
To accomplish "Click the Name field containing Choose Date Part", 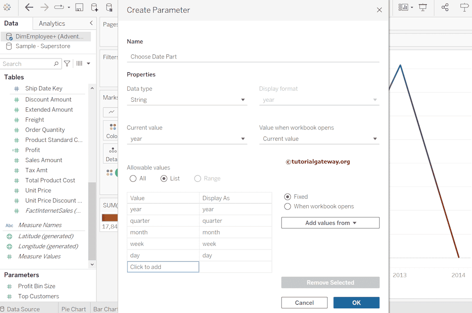I will click(253, 57).
